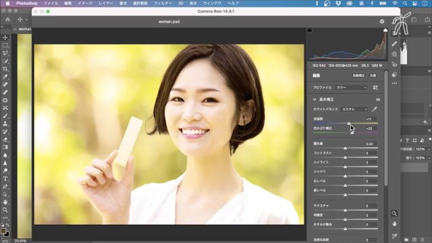432x243 pixels.
Task: Open the Edit Toolbar three-dots menu
Action: 5,217
